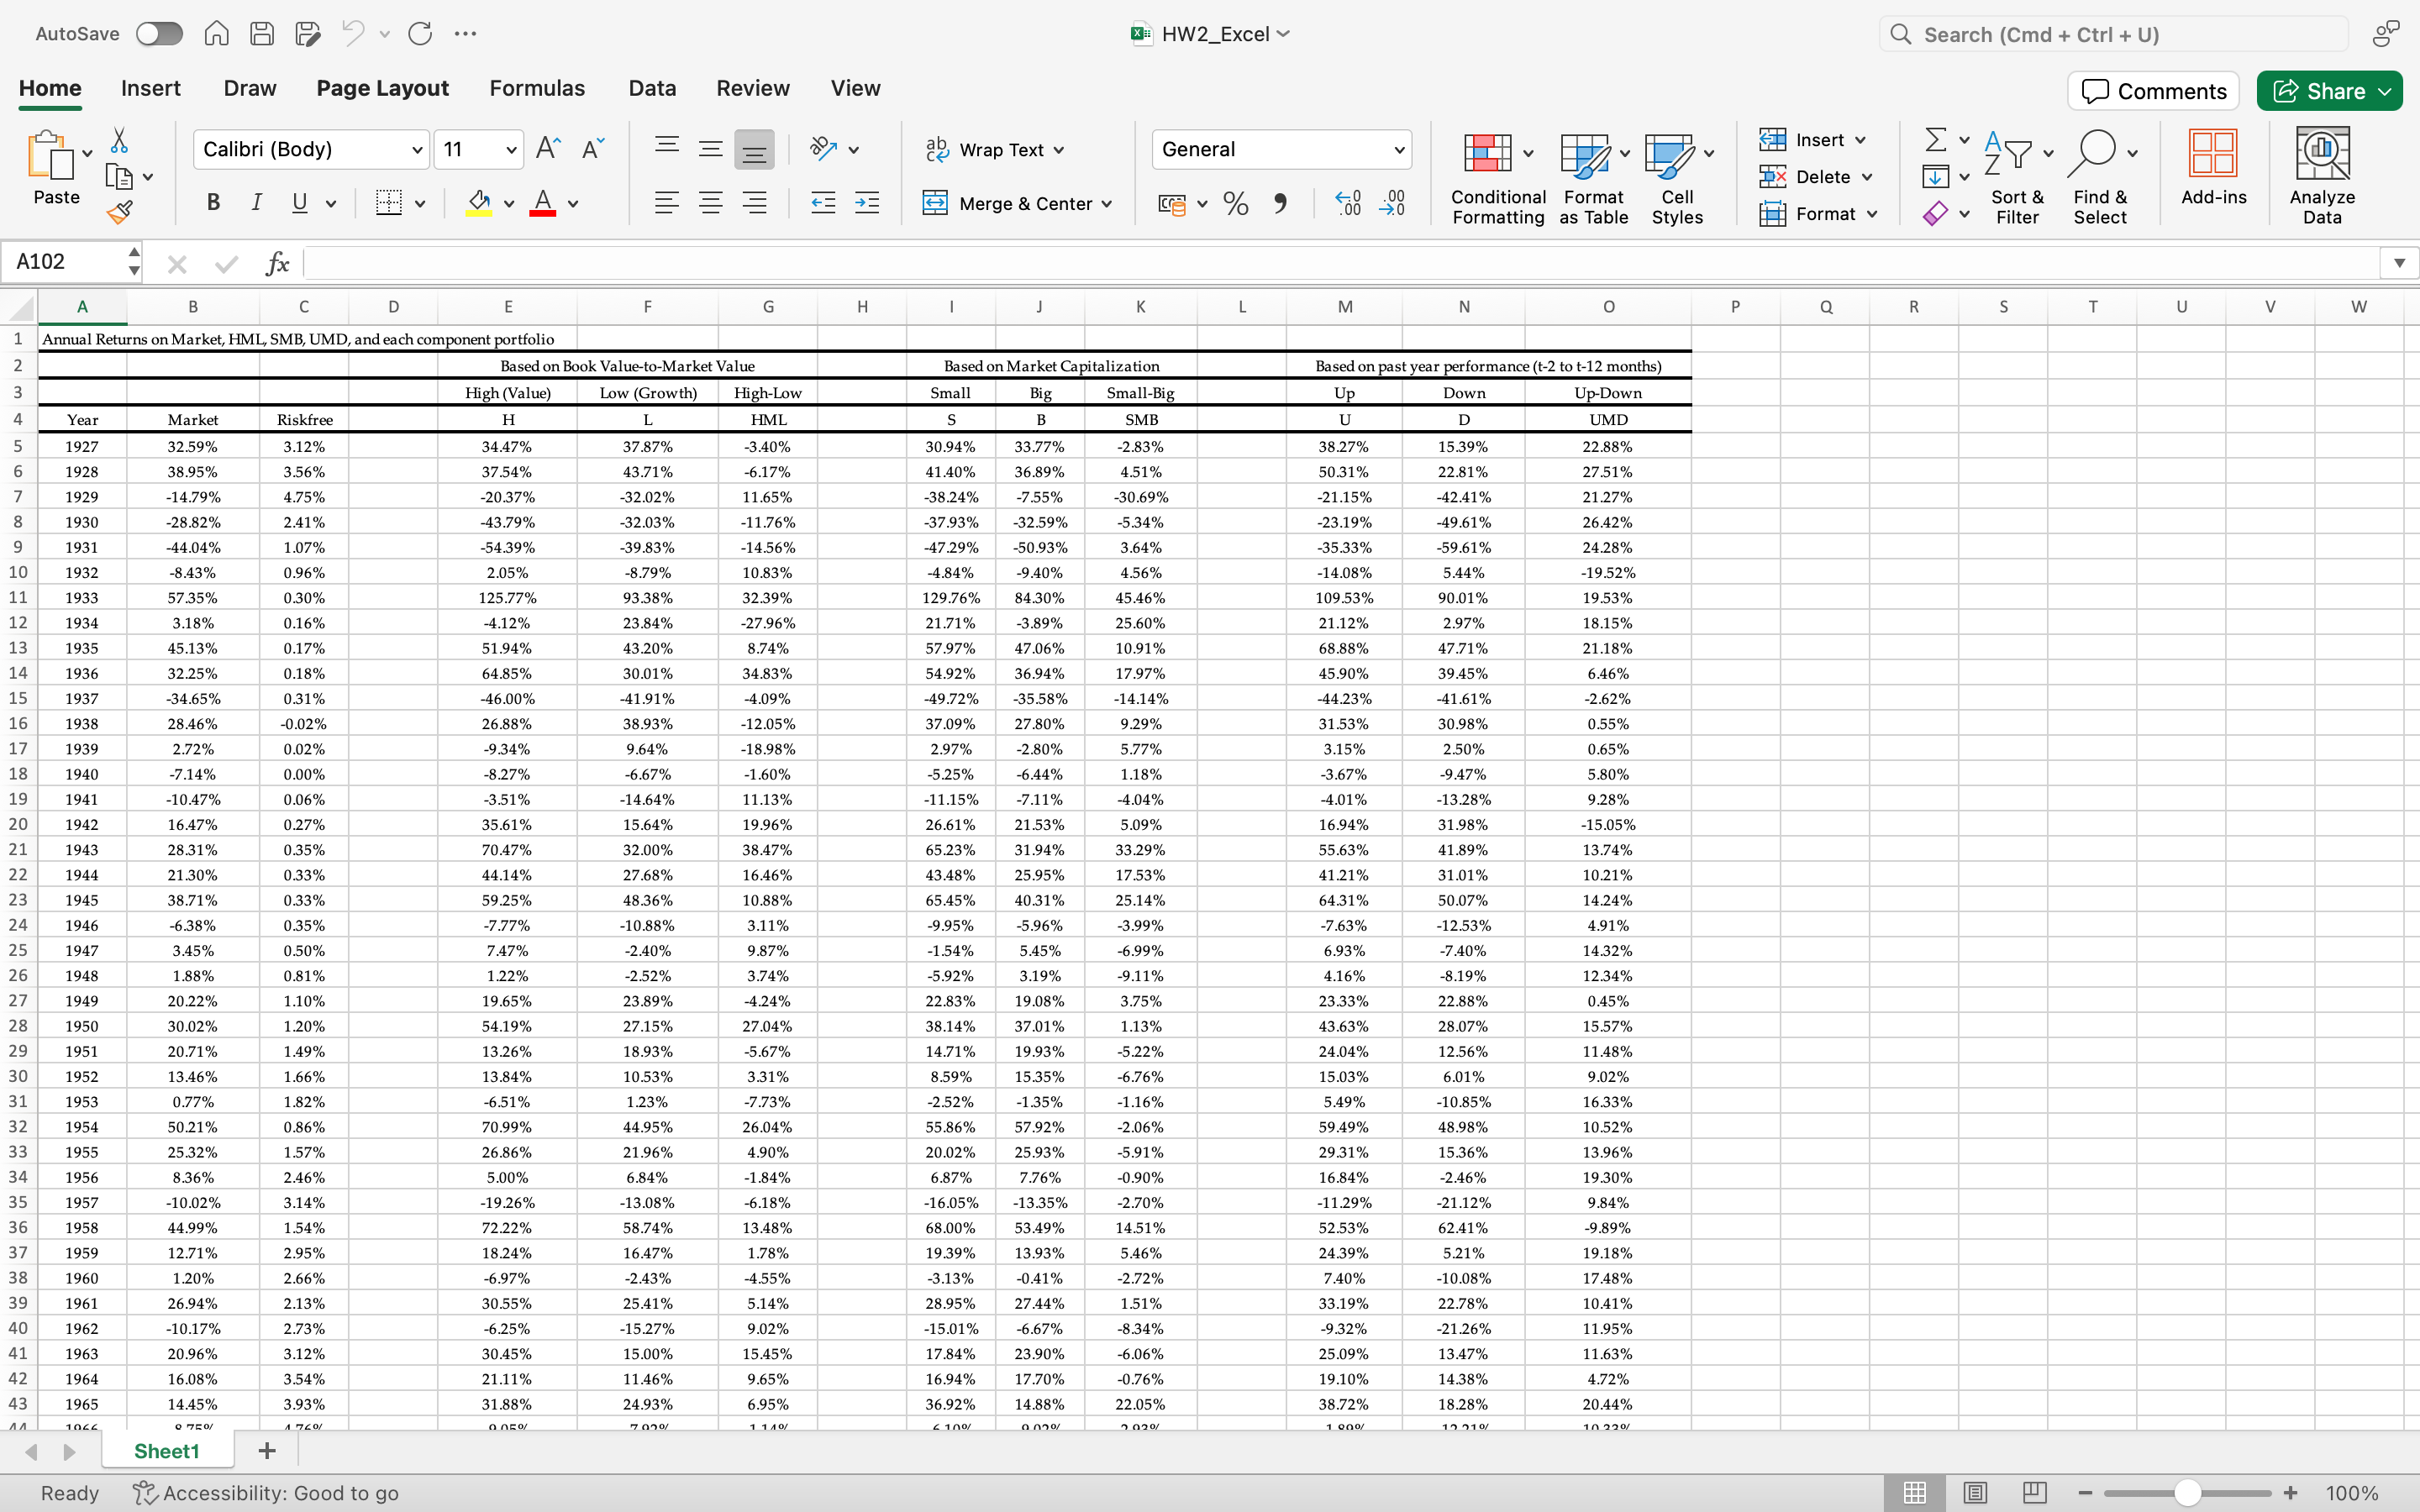Open the Merge & Center dropdown arrow
2420x1512 pixels.
pos(1108,204)
